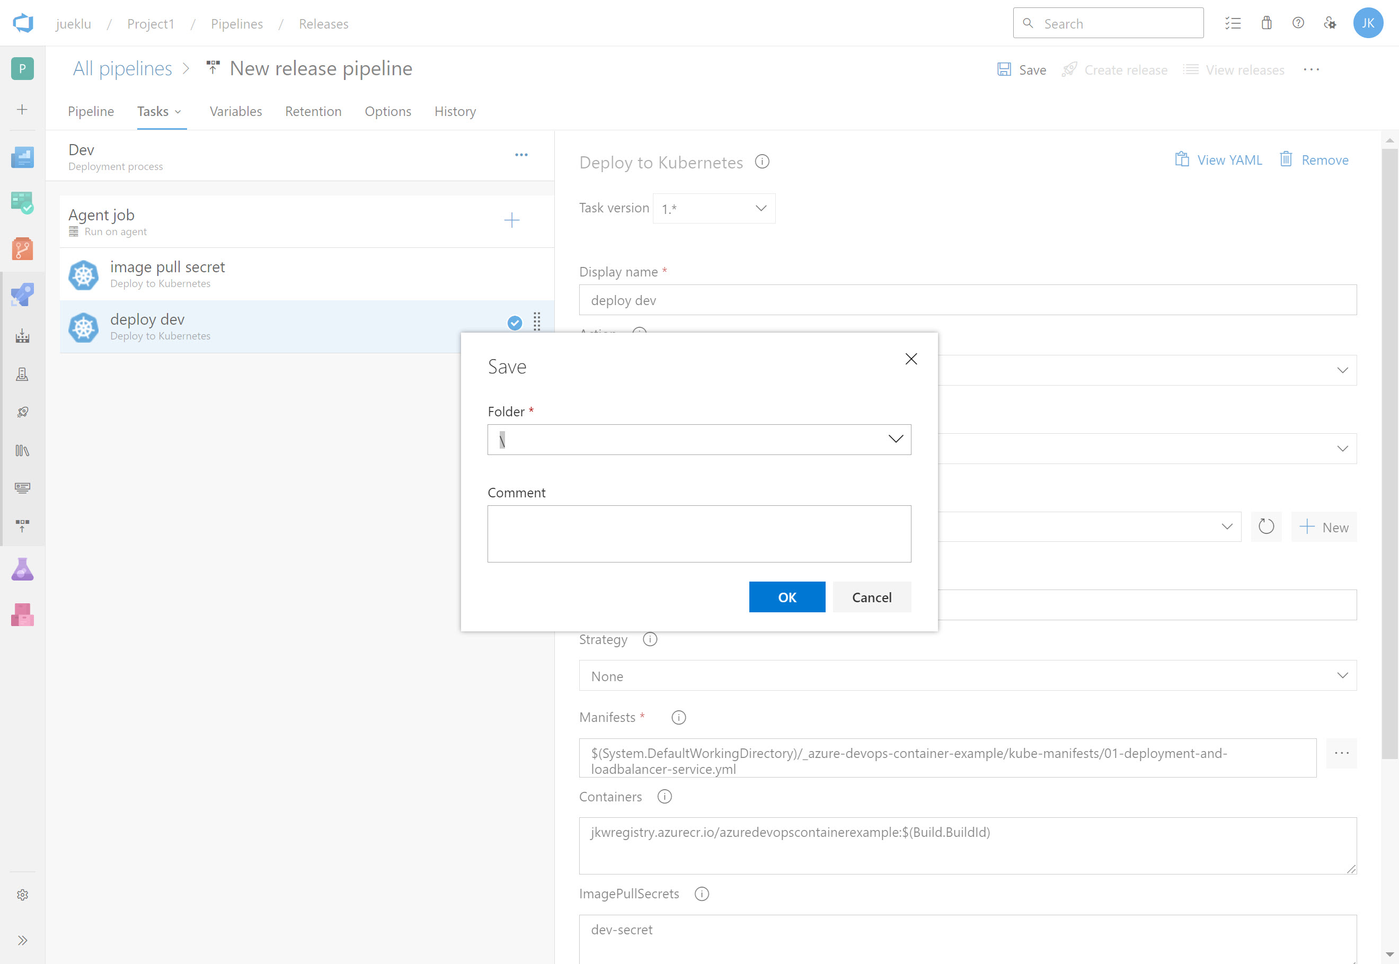Open Repos icon in sidebar
The height and width of the screenshot is (964, 1399).
click(x=22, y=248)
